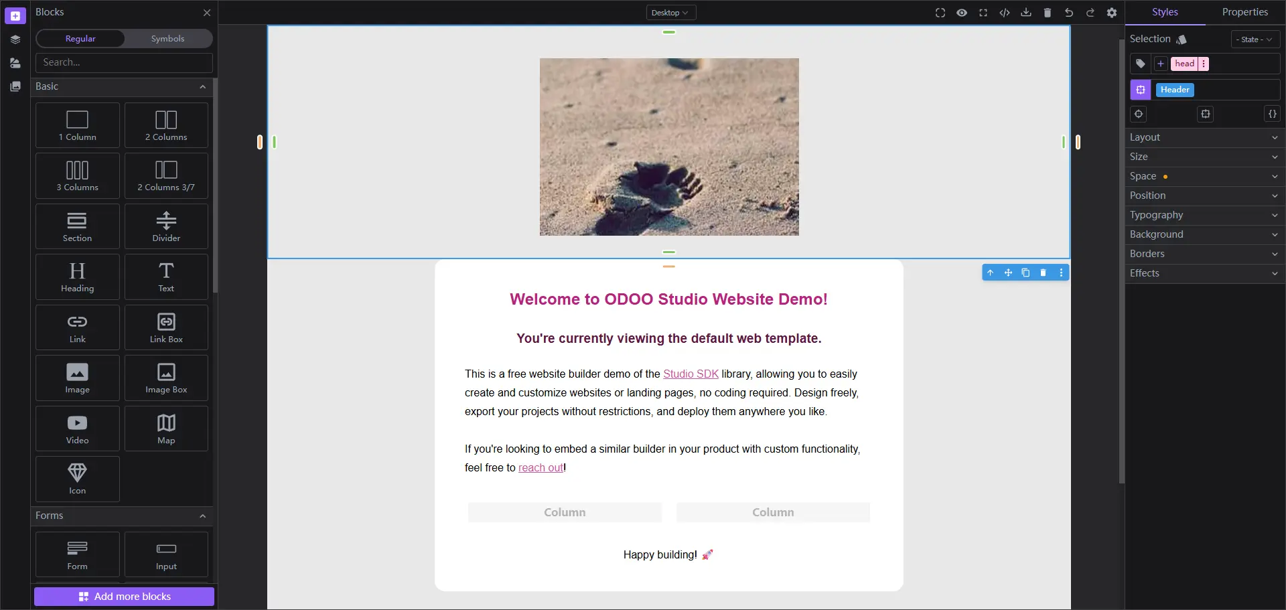The image size is (1286, 610).
Task: Expand the Position style section
Action: click(1204, 196)
